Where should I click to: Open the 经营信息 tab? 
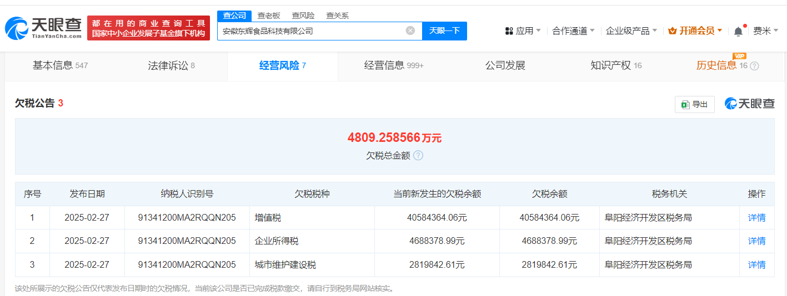[x=394, y=65]
